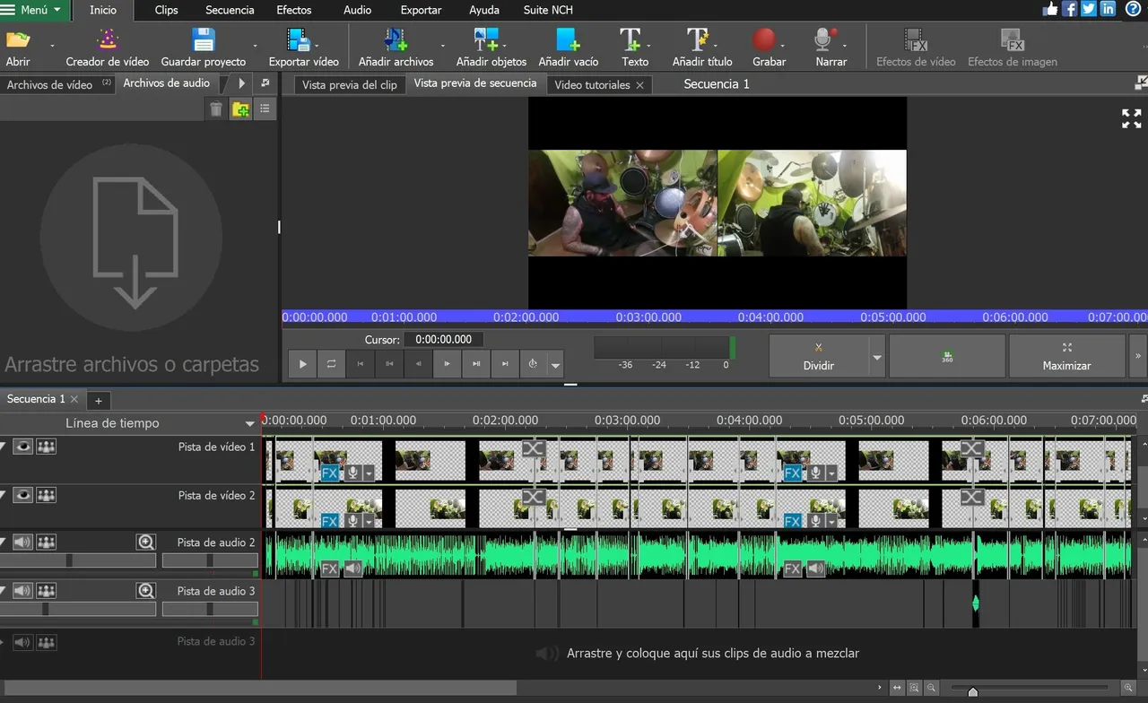Image resolution: width=1148 pixels, height=703 pixels.
Task: Click the full screen preview arrows icon
Action: tap(1132, 118)
